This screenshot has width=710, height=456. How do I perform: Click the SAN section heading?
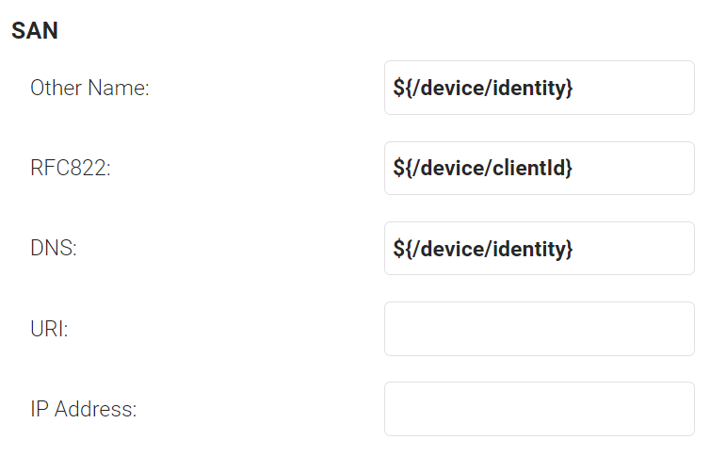(x=35, y=31)
